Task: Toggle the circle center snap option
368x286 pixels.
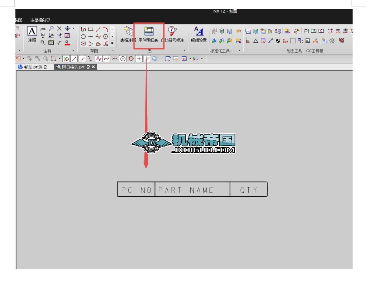Action: (123, 59)
